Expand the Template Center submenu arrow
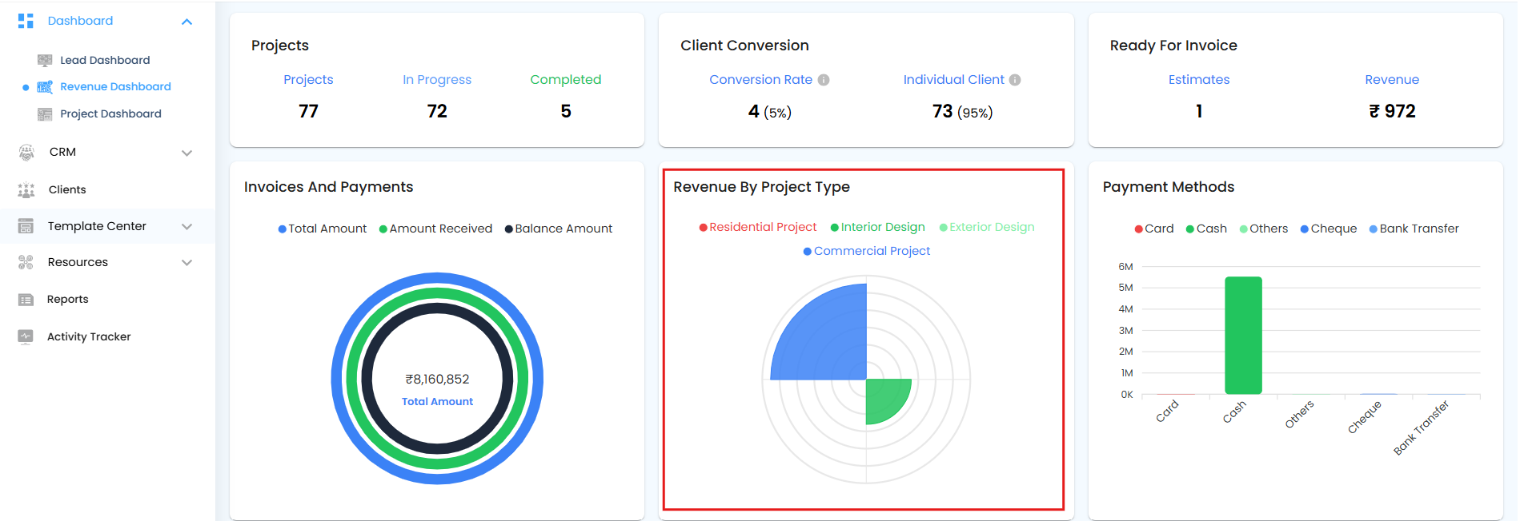1520x521 pixels. 186,227
